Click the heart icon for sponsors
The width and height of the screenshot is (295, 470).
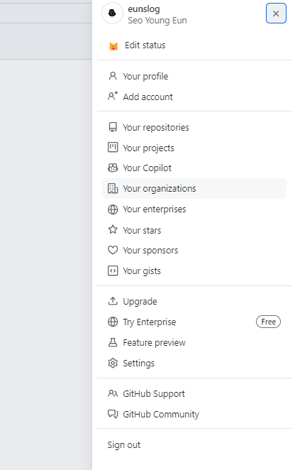pyautogui.click(x=113, y=250)
